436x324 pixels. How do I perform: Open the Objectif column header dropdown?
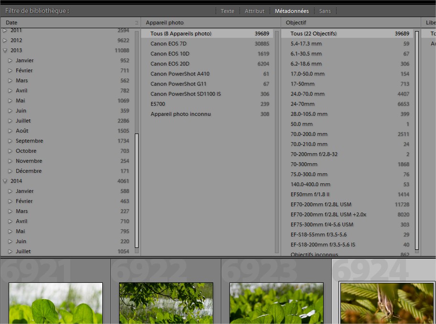click(x=296, y=22)
